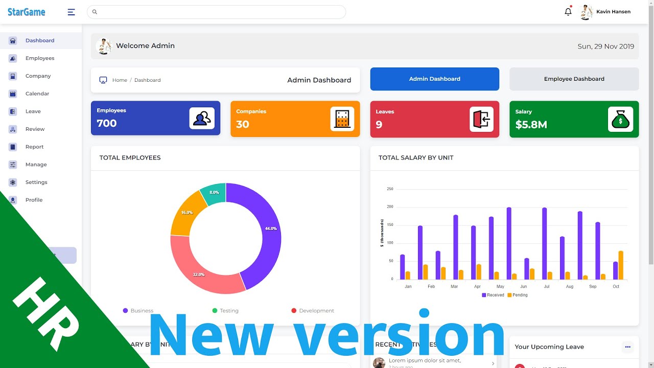Viewport: 654px width, 368px height.
Task: Click the Salary $5.8M stat card
Action: pyautogui.click(x=574, y=119)
